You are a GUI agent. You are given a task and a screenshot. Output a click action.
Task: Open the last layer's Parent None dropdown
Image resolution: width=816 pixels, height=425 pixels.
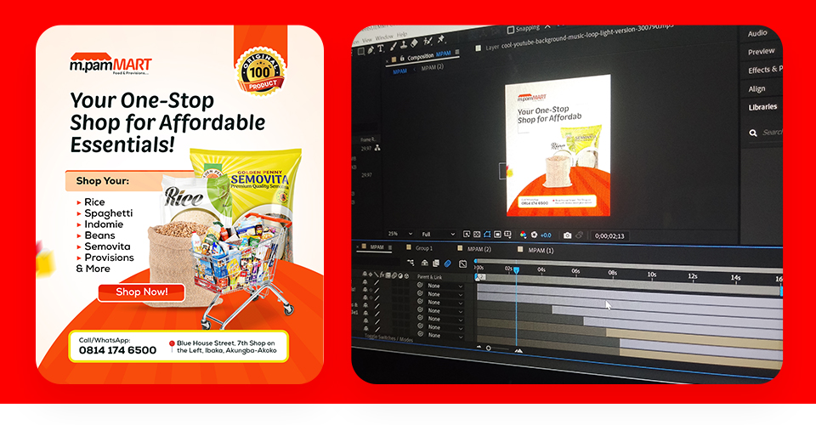445,336
